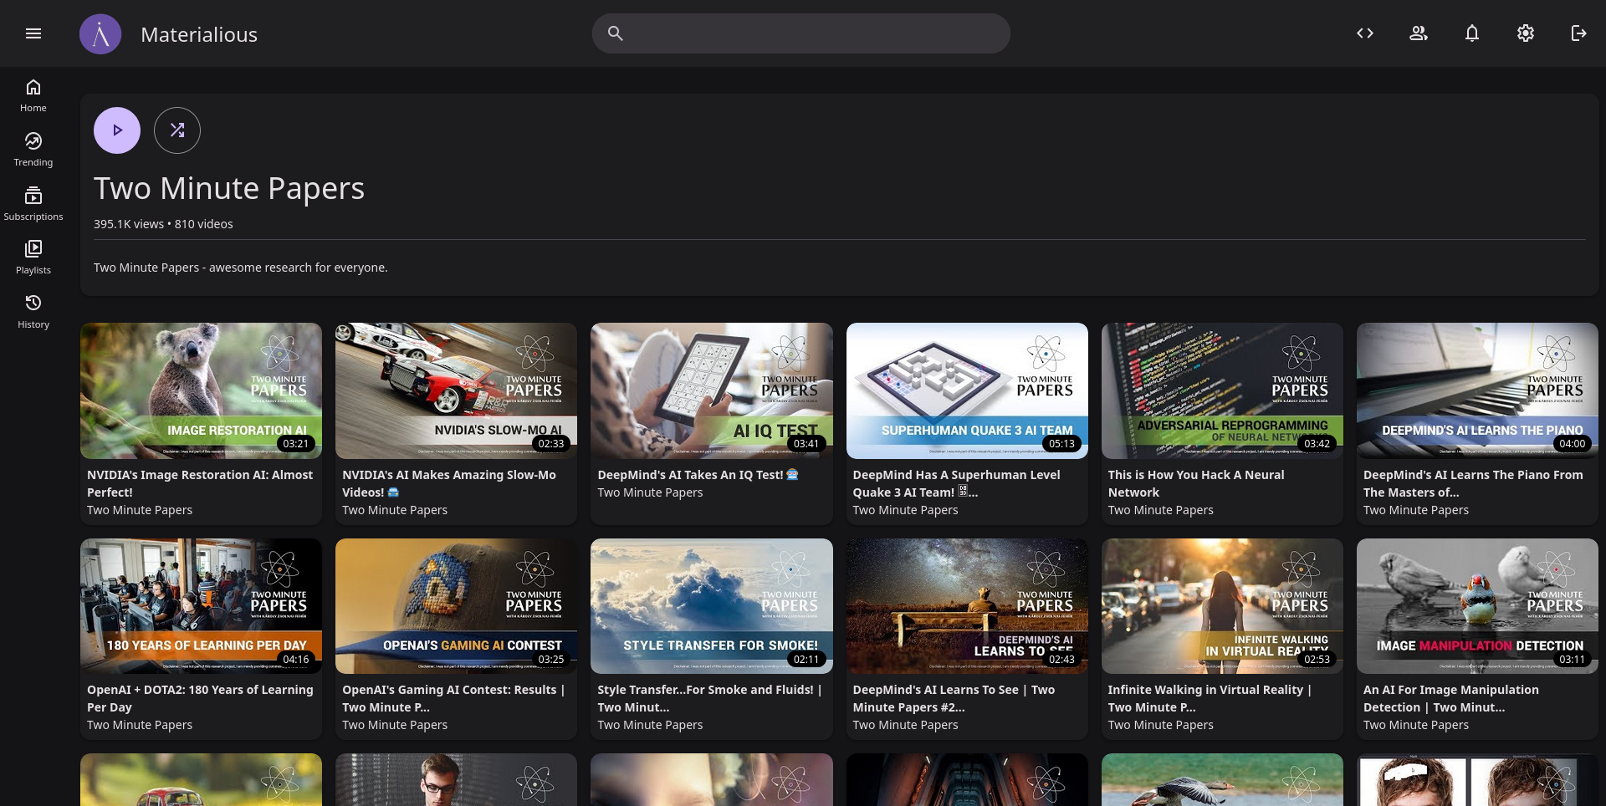Open NVIDIA's Slow-Mo AI car thumbnail
This screenshot has width=1606, height=806.
click(x=456, y=390)
